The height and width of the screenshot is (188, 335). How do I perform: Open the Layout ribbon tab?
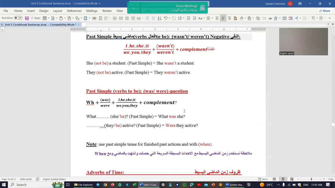pyautogui.click(x=58, y=11)
